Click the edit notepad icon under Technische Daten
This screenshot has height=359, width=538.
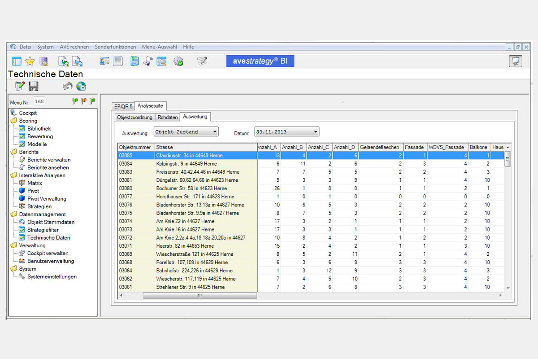coord(20,87)
